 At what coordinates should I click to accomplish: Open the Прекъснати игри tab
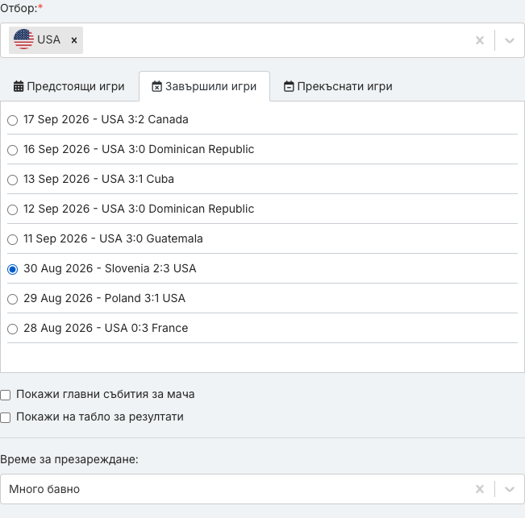pos(338,86)
